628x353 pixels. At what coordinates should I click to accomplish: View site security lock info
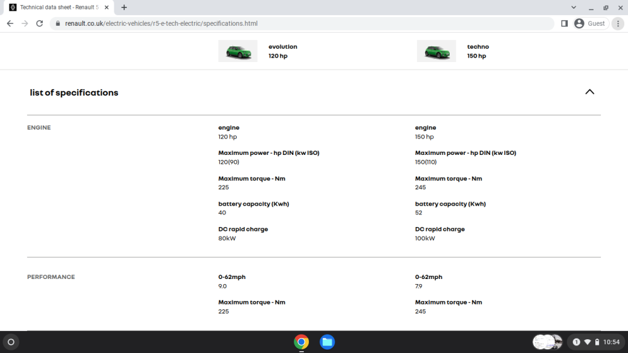click(x=58, y=24)
